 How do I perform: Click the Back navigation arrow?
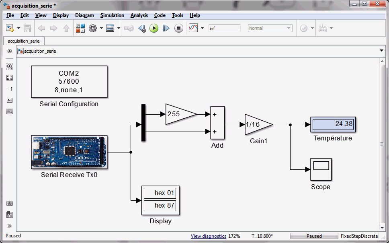(x=41, y=28)
